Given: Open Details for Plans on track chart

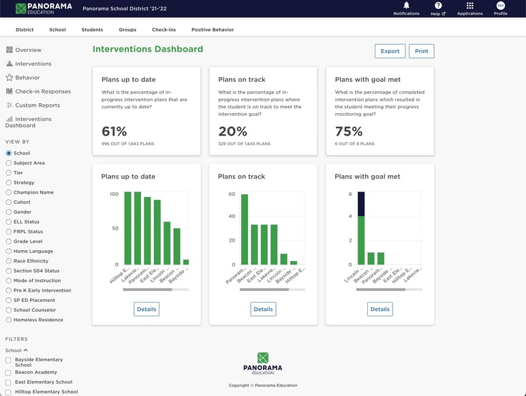Looking at the screenshot, I should (263, 309).
